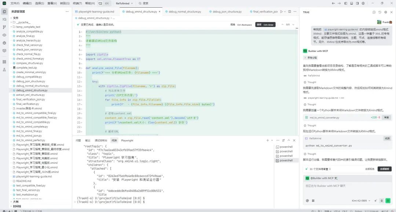Accept changes with 接受 Ctrl+Enter button
Image resolution: width=396 pixels, height=212 pixels.
point(265,25)
